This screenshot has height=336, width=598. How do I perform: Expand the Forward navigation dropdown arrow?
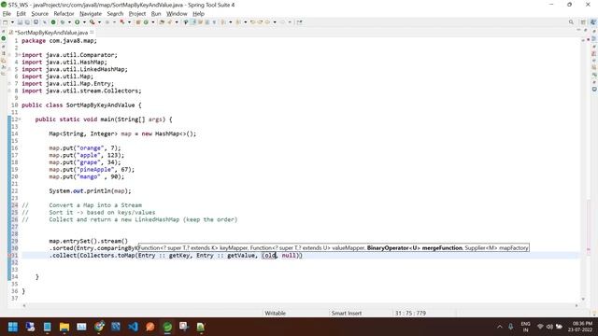click(x=290, y=22)
